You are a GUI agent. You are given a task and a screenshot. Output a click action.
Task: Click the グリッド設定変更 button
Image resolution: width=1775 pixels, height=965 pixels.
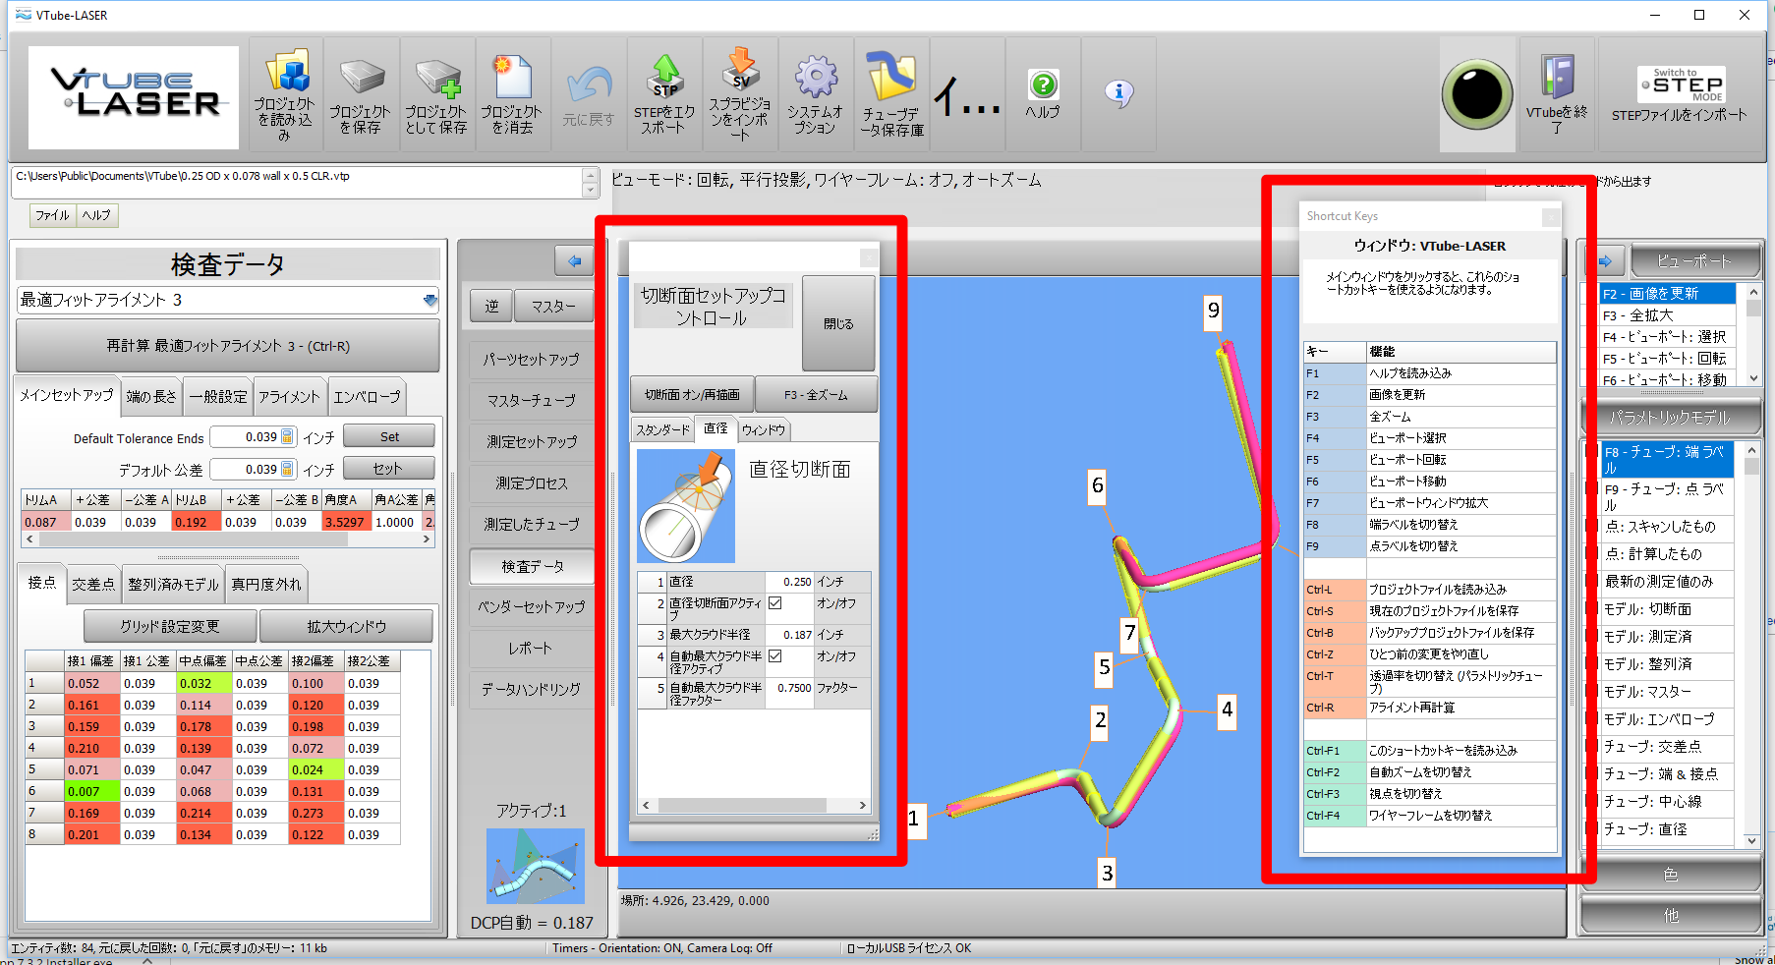click(170, 627)
